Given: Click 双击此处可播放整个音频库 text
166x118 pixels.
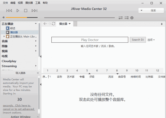Looking at the screenshot, I should tap(102, 100).
